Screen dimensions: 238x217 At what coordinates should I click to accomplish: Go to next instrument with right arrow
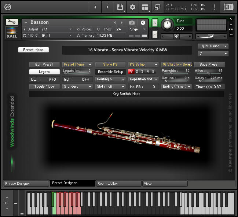click(107, 7)
